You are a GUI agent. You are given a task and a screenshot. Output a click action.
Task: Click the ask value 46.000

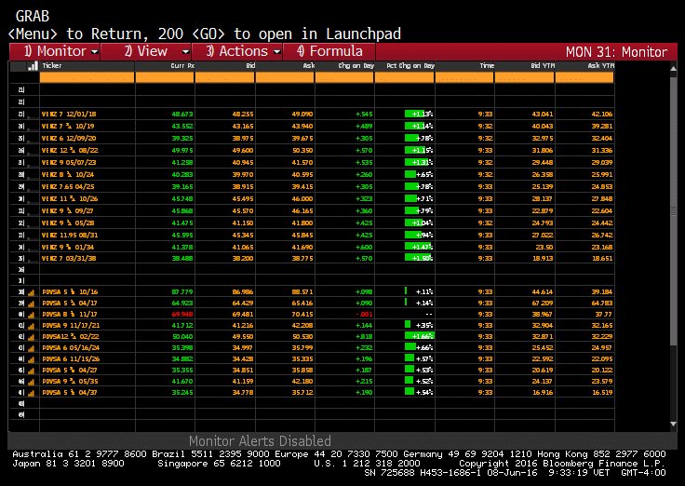coord(302,199)
